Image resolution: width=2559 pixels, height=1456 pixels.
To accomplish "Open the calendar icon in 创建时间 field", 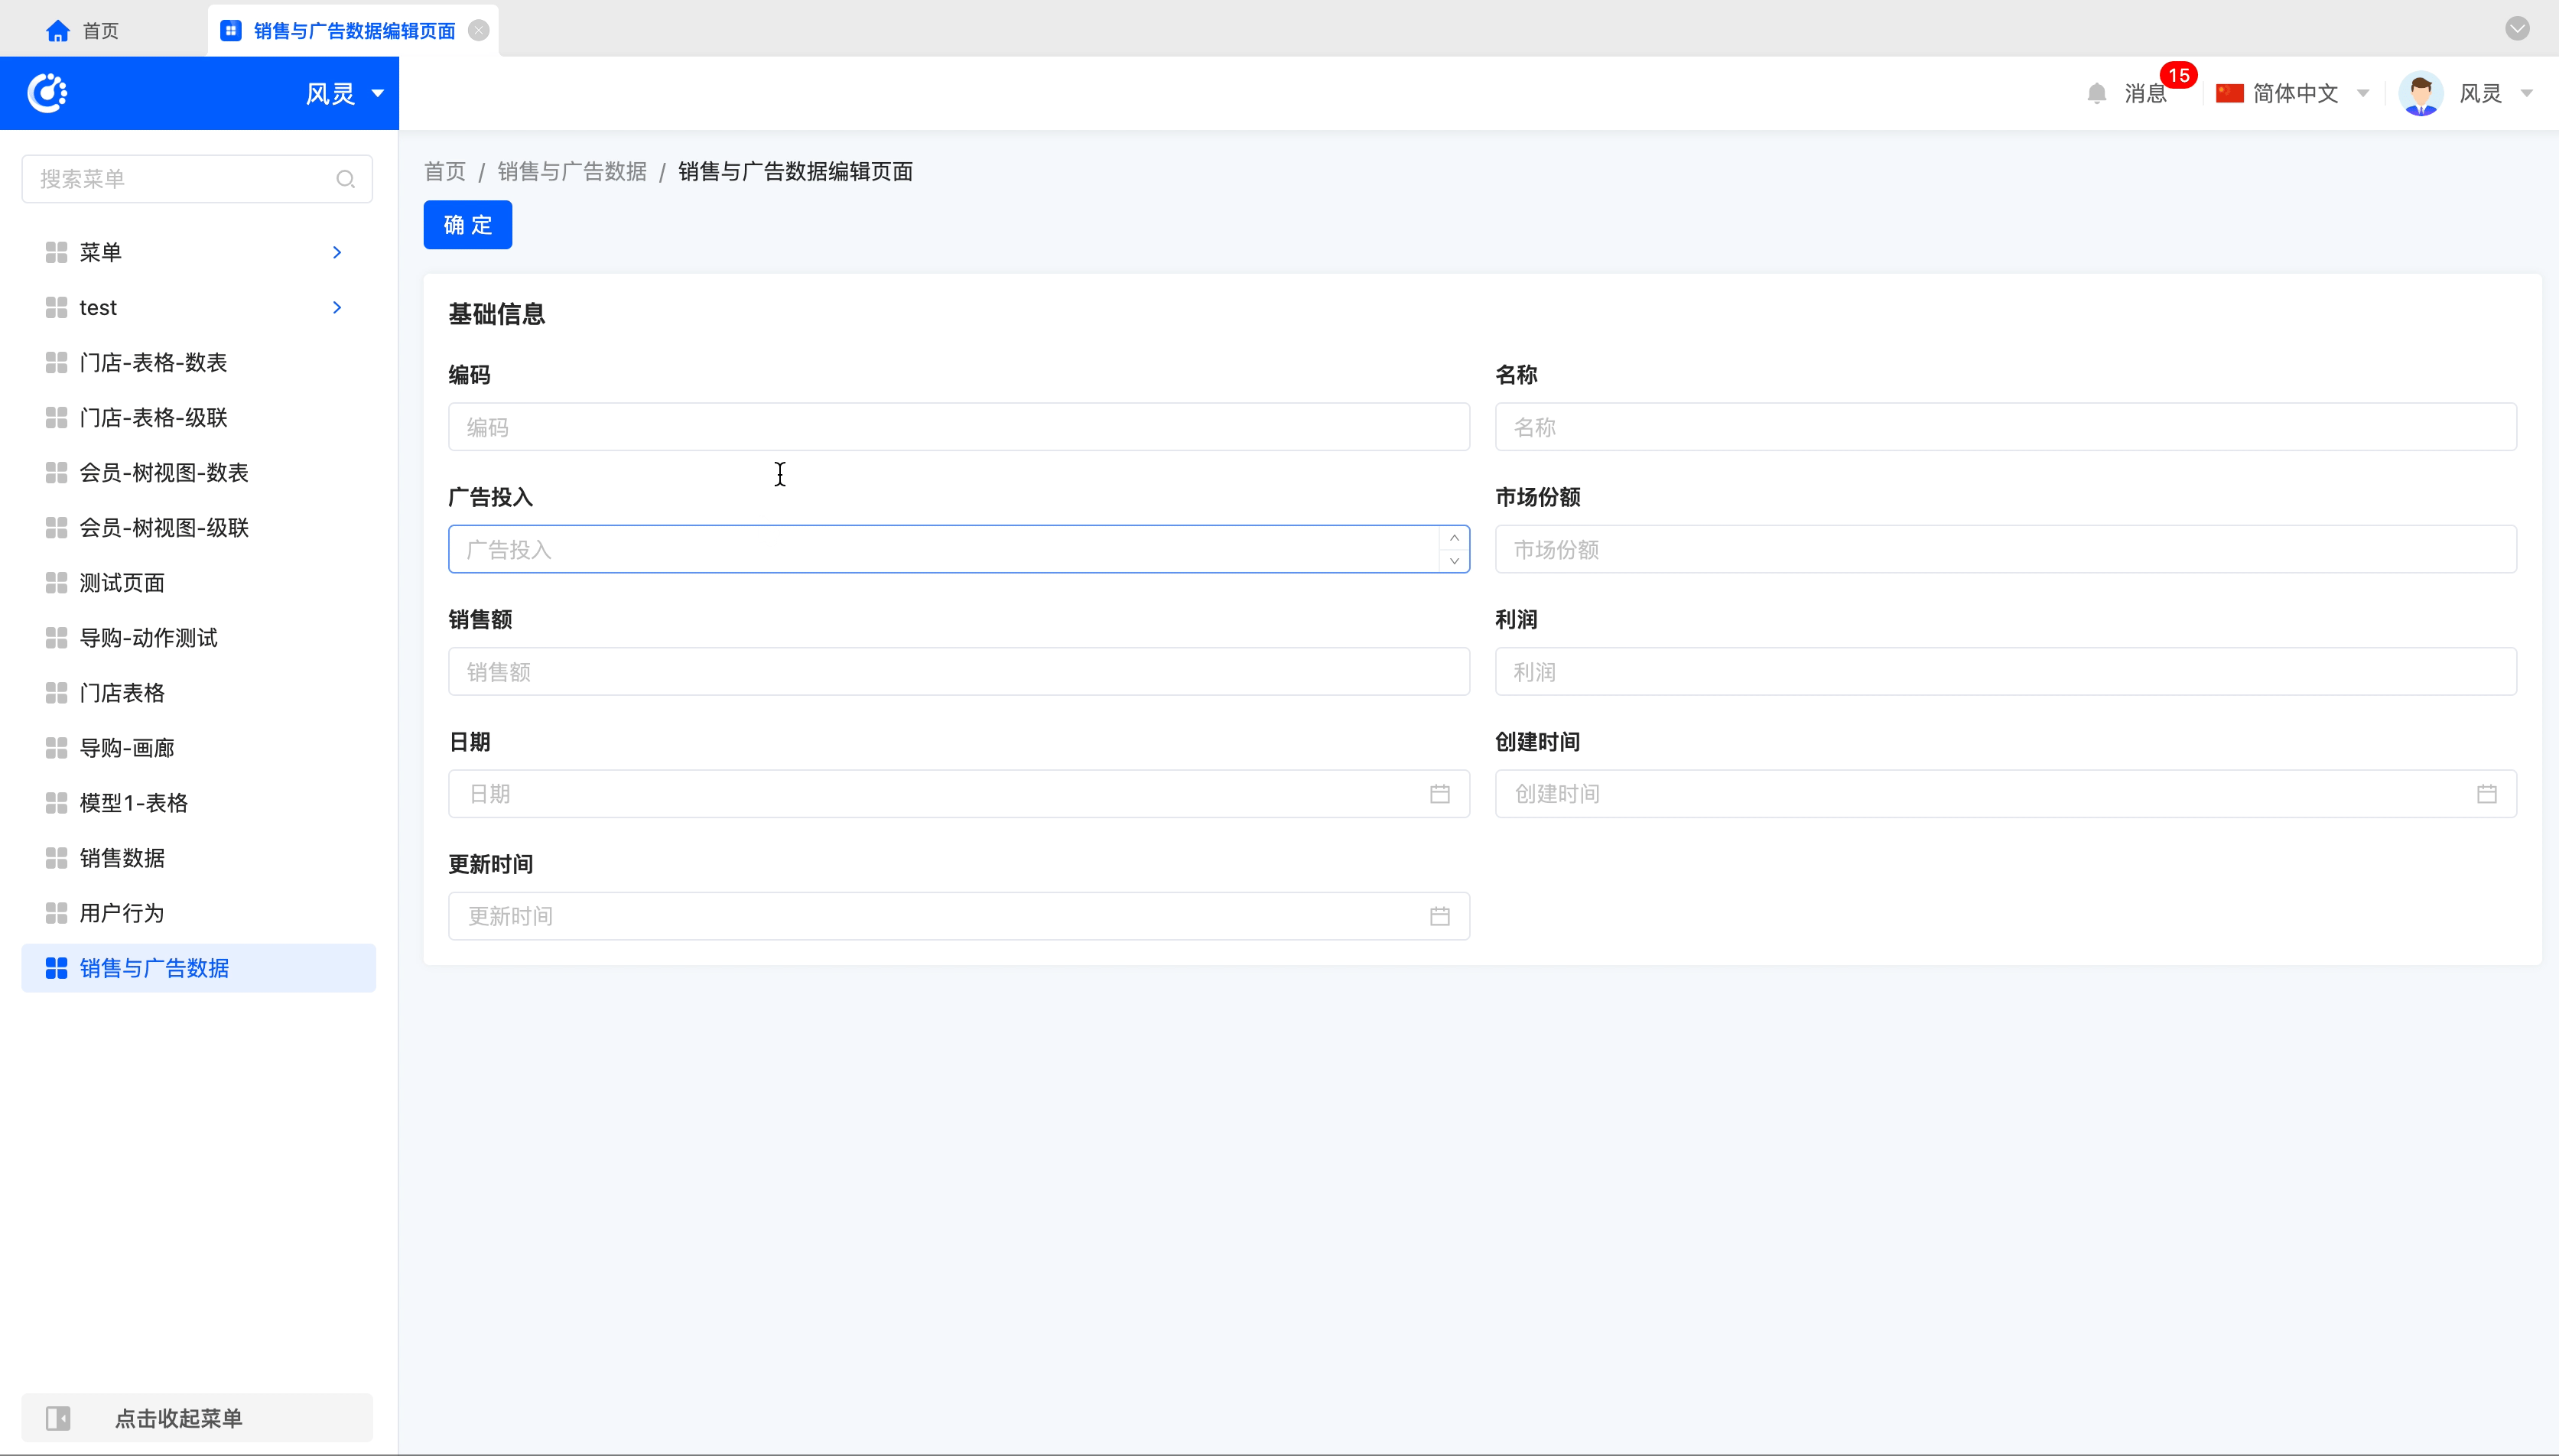I will [2486, 794].
